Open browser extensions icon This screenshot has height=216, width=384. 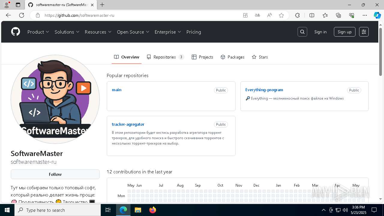tap(297, 15)
